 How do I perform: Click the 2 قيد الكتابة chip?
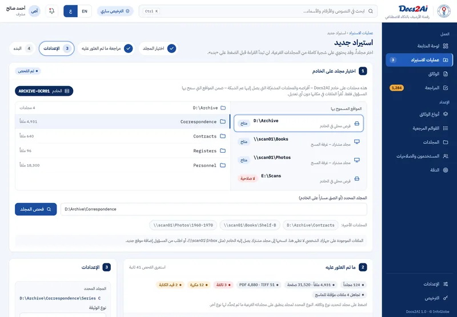[170, 285]
